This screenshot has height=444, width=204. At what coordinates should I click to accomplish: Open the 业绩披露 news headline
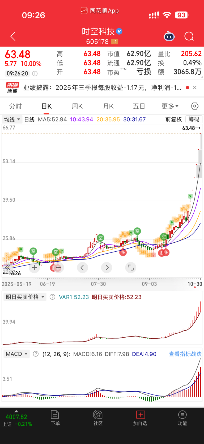[x=103, y=88]
